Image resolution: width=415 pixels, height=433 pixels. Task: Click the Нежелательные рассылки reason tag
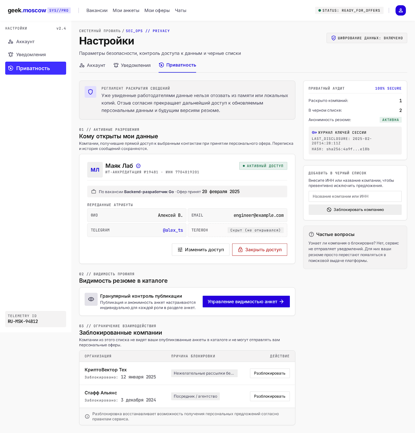pos(204,373)
